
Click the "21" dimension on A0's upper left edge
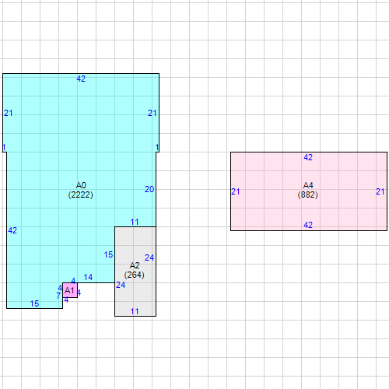9,113
